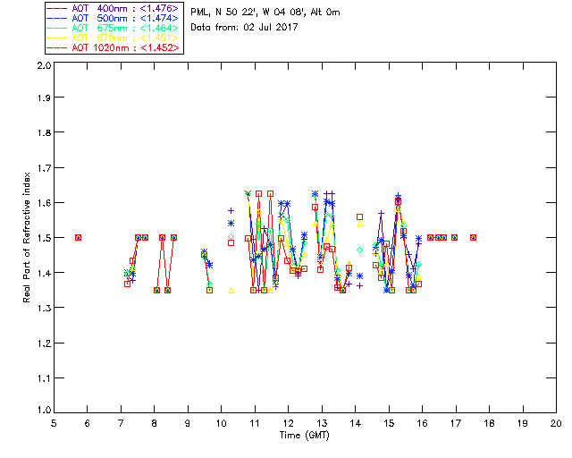Click the y-axis tick label 1.2
Screen dimensions: 572x458
[x=44, y=343]
